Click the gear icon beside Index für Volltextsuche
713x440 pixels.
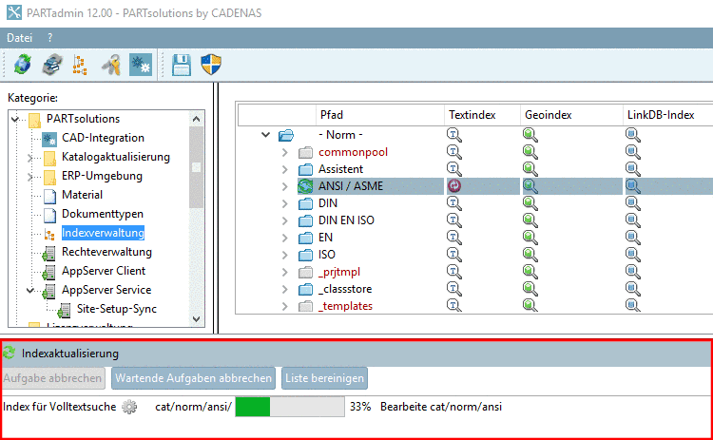pos(129,407)
